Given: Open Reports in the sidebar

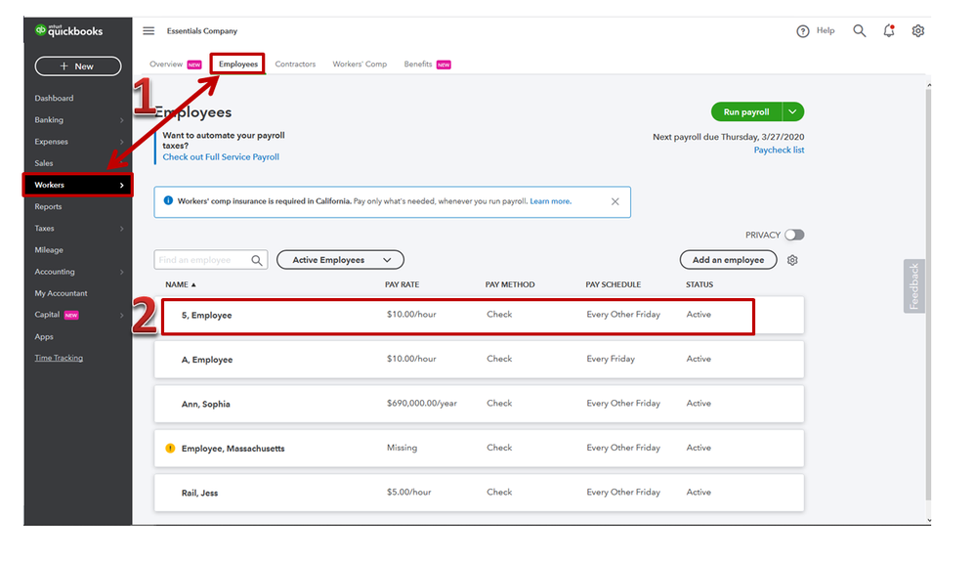Looking at the screenshot, I should click(48, 206).
